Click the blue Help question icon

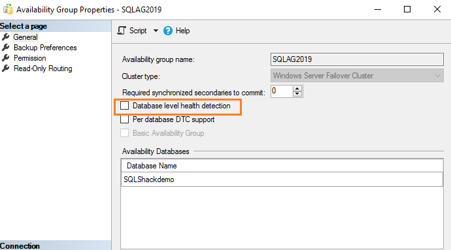click(168, 31)
